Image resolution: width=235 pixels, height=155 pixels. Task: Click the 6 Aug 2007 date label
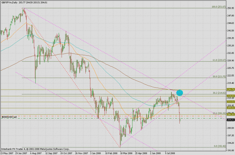(36, 153)
